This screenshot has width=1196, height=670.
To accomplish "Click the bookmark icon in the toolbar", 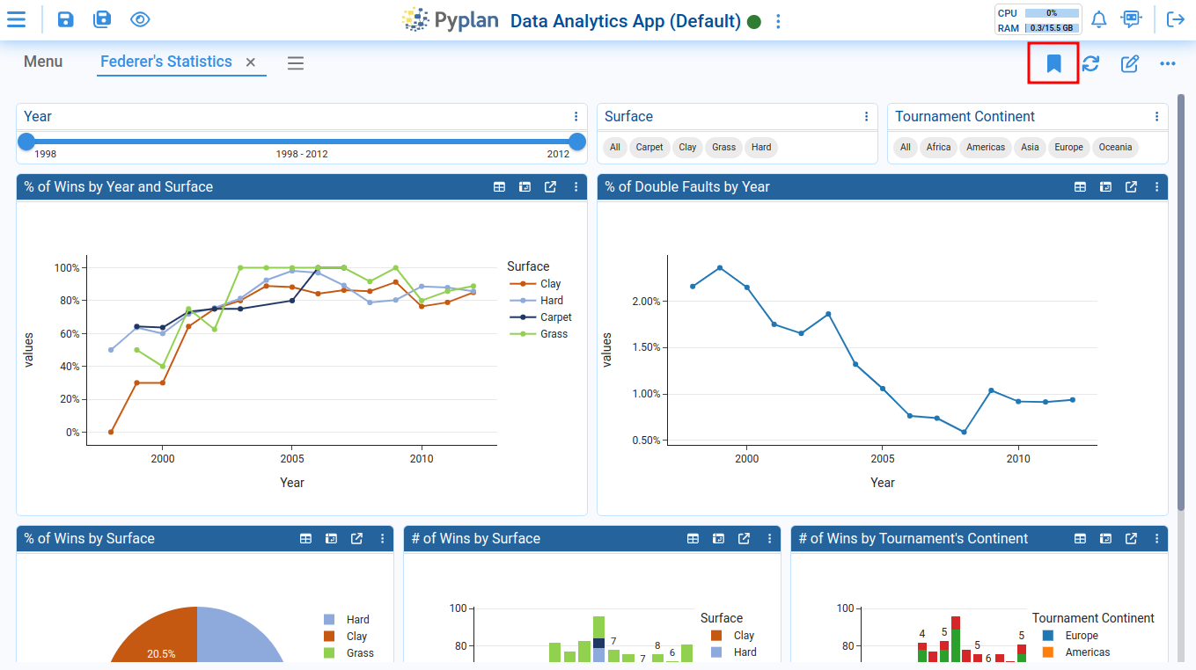I will [x=1053, y=63].
